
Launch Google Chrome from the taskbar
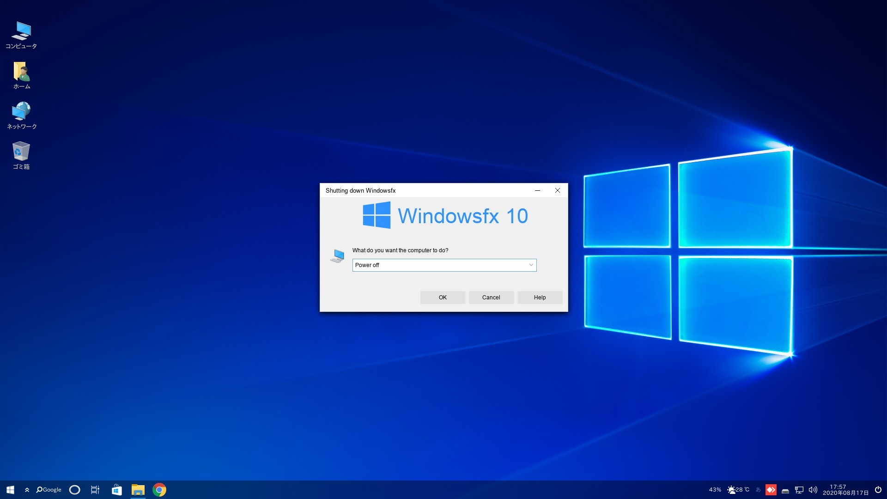pyautogui.click(x=159, y=490)
